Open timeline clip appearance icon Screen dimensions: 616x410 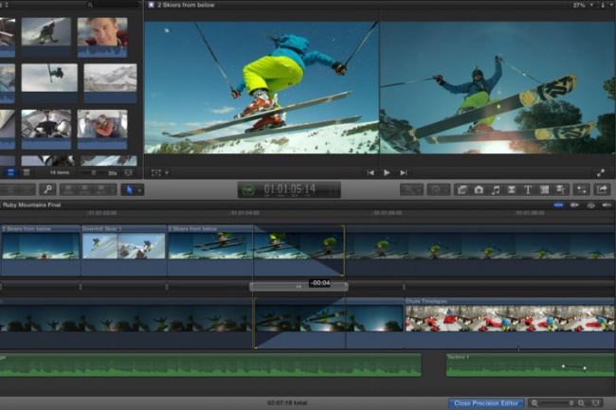(x=596, y=403)
